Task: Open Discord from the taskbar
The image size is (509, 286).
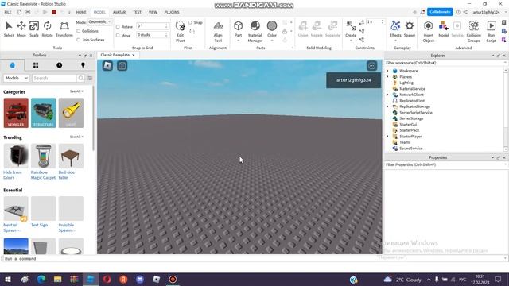Action: 140,280
